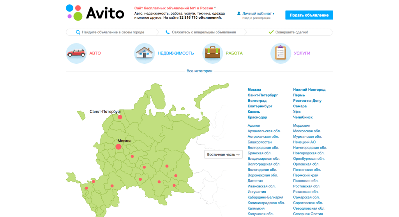Select Вологодская обл. region
The height and width of the screenshot is (217, 399).
click(x=262, y=170)
